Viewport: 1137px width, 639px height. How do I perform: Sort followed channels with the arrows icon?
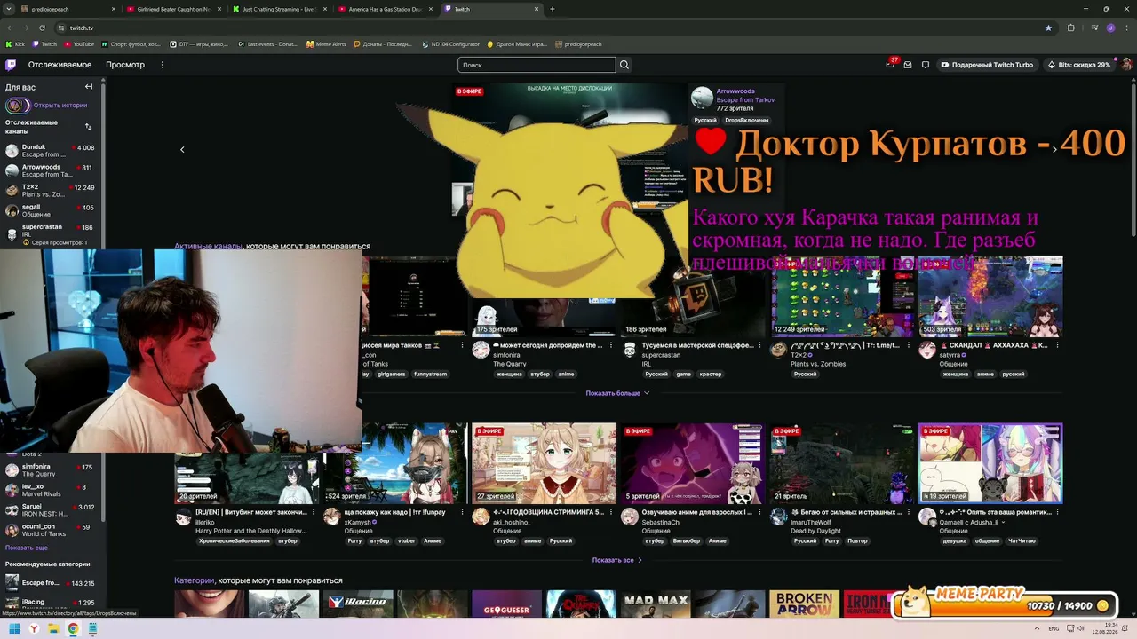[88, 127]
